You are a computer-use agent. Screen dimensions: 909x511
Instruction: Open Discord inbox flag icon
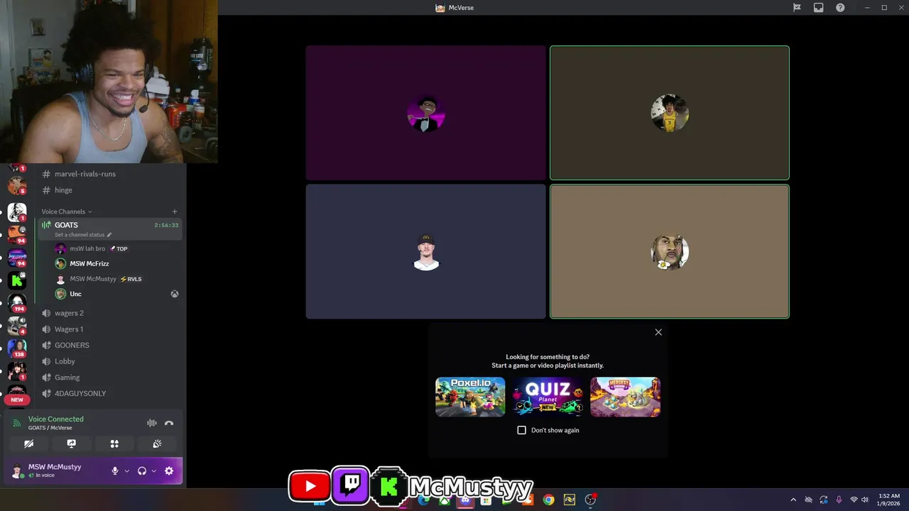coord(797,8)
